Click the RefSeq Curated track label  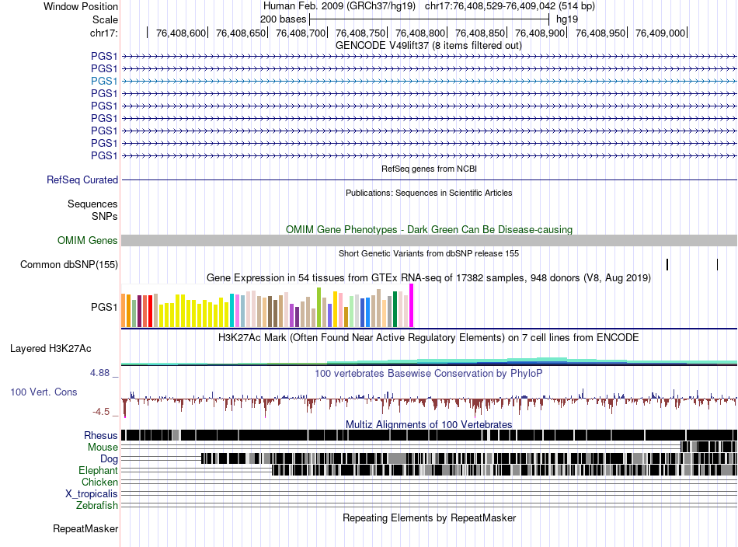tap(82, 179)
